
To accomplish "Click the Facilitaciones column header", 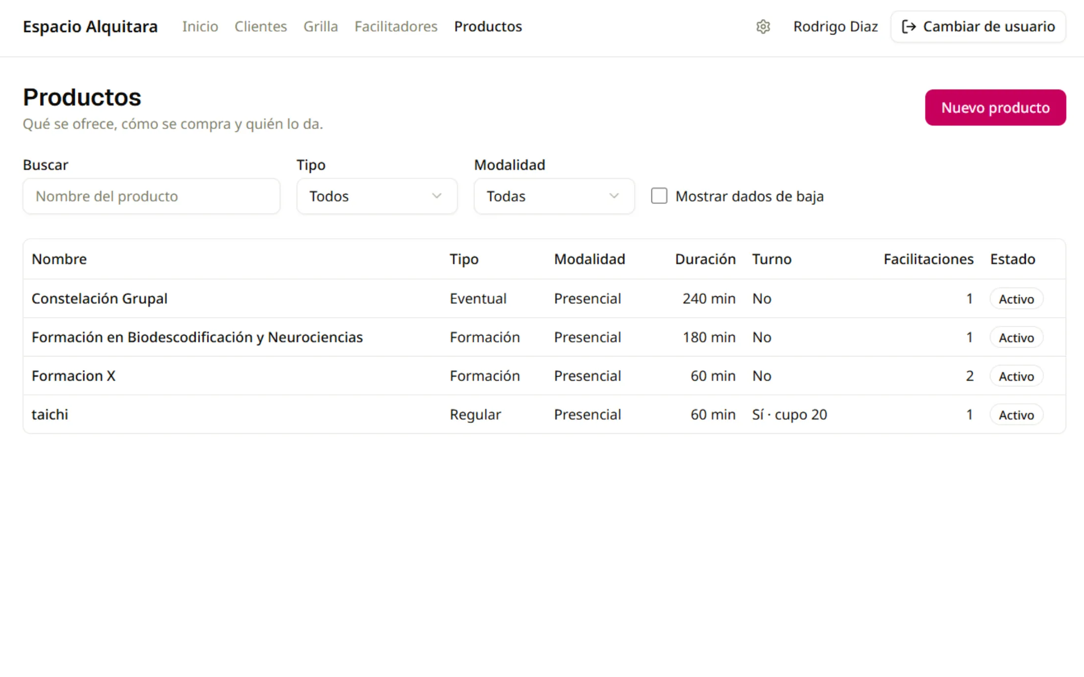I will 928,259.
